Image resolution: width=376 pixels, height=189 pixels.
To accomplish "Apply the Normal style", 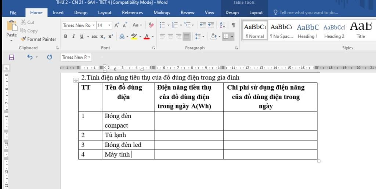I will (x=255, y=30).
